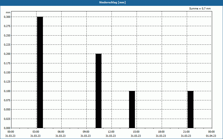Image resolution: width=223 pixels, height=139 pixels.
Task: Click the 31.03.23 date under 18:00
Action: pos(161,136)
